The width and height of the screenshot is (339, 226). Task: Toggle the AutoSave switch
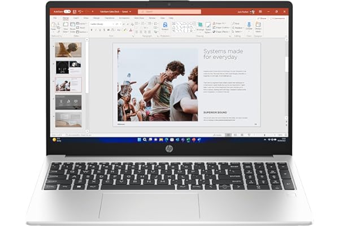point(67,12)
